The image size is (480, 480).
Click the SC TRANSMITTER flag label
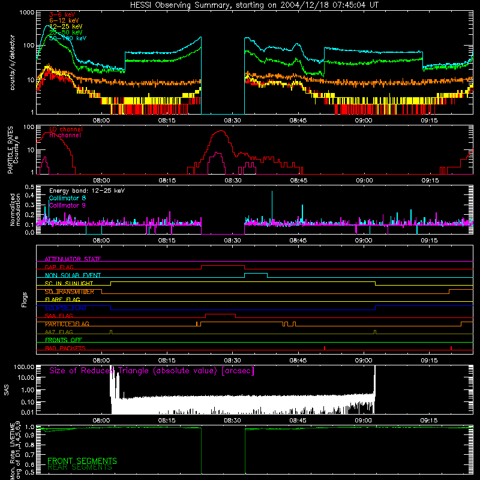[70, 292]
